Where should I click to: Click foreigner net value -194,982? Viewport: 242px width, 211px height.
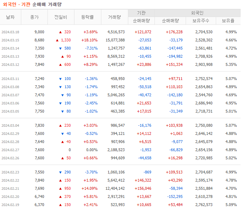175,56
